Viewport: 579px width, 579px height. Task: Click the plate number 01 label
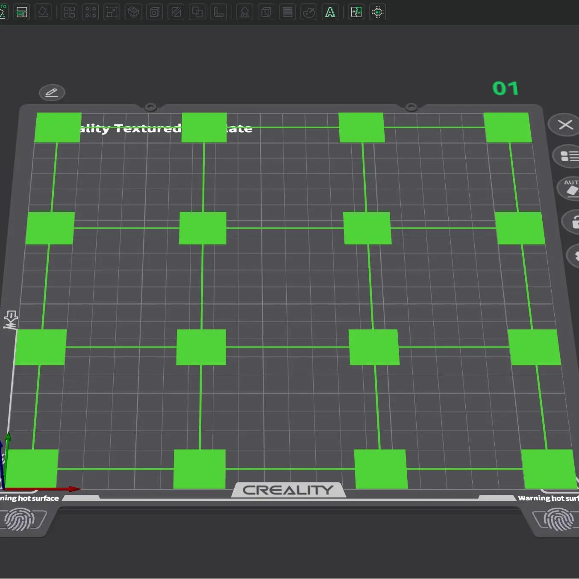(x=506, y=88)
